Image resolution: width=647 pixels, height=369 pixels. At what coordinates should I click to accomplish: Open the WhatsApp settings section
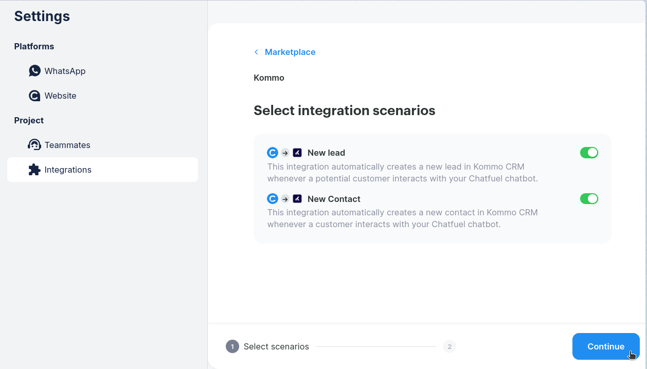tap(65, 71)
